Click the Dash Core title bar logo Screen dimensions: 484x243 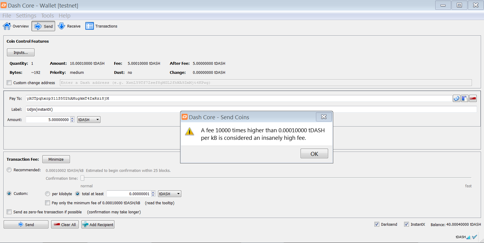4,5
